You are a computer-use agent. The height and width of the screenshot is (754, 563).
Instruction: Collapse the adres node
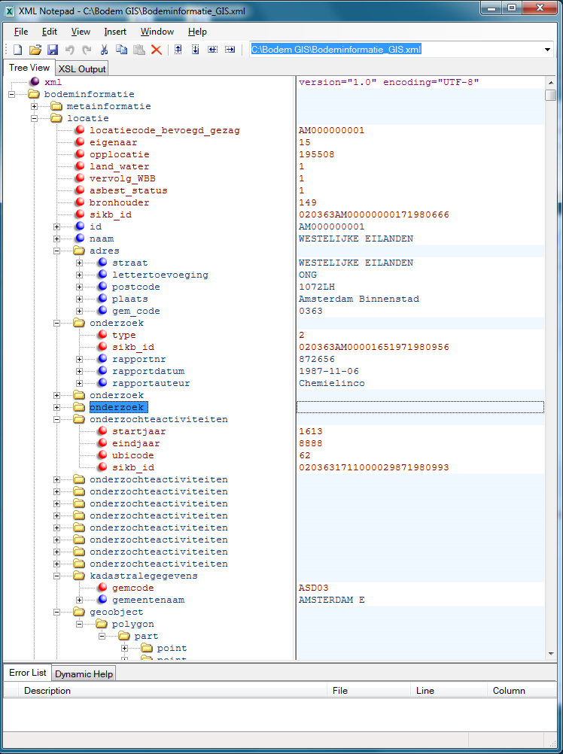56,251
